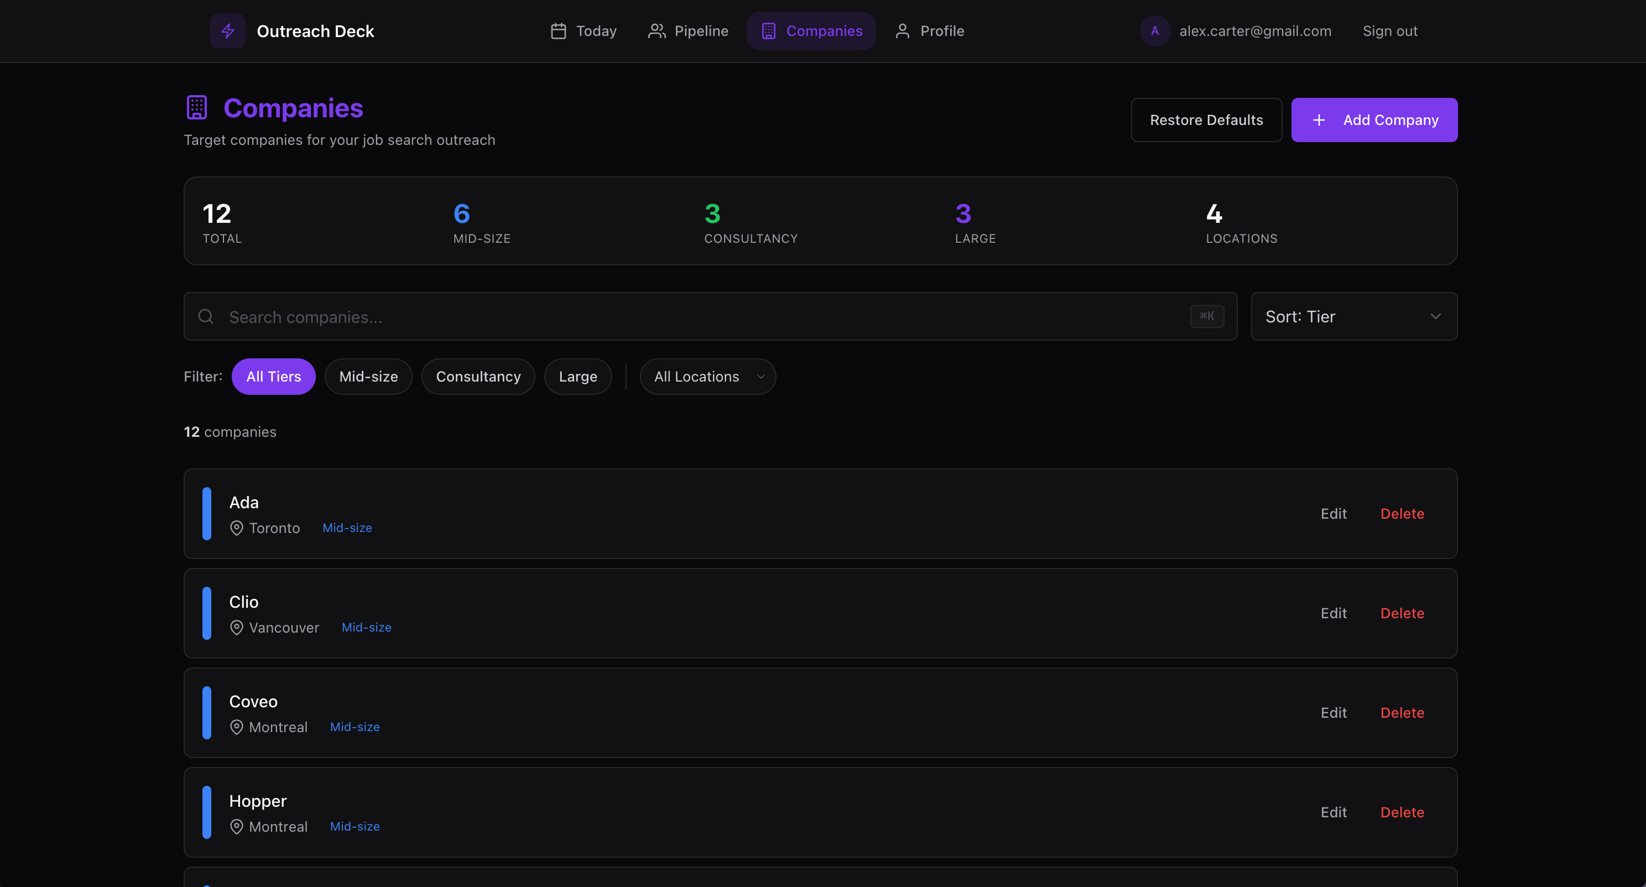
Task: Click the location pin in Hopper row
Action: (236, 827)
